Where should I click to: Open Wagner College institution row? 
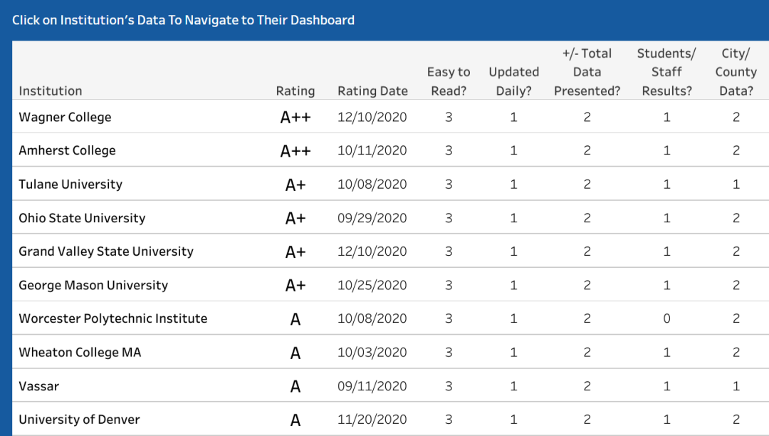click(x=390, y=117)
